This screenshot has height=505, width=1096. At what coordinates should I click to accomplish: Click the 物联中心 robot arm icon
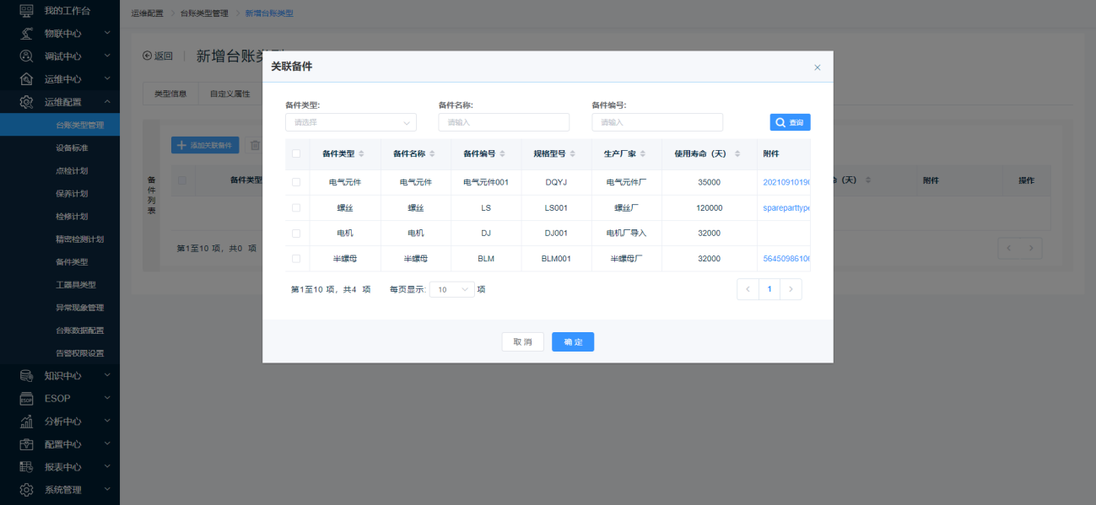tap(26, 33)
